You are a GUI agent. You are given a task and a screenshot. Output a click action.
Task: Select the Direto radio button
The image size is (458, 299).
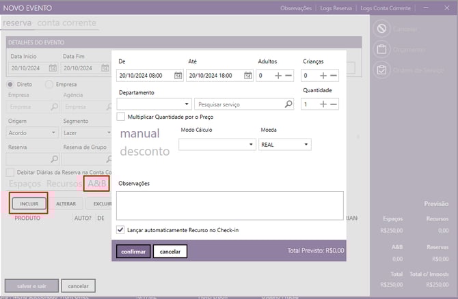click(11, 84)
